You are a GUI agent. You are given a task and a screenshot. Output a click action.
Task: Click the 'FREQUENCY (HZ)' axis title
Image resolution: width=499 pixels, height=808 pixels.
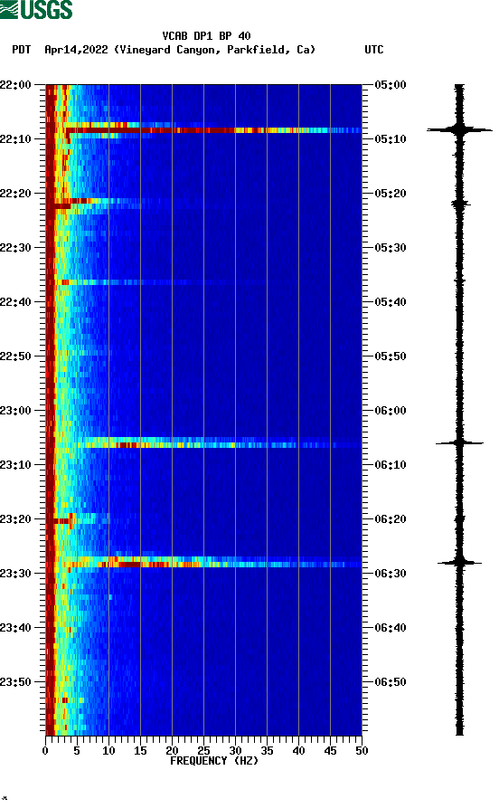[214, 761]
